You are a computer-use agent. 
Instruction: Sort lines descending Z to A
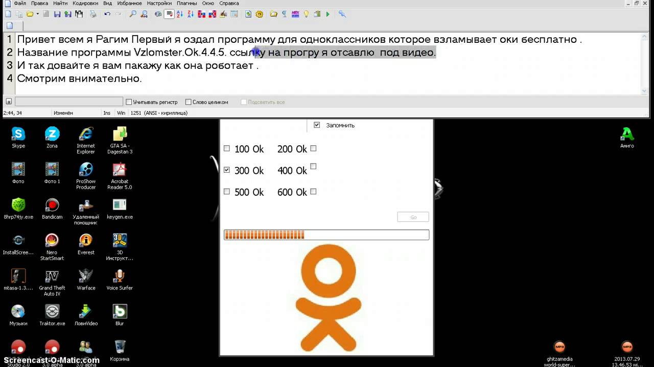[x=191, y=14]
